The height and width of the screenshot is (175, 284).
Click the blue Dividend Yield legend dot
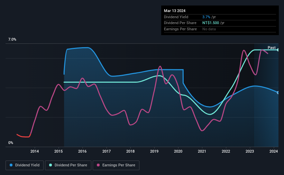(x=11, y=165)
